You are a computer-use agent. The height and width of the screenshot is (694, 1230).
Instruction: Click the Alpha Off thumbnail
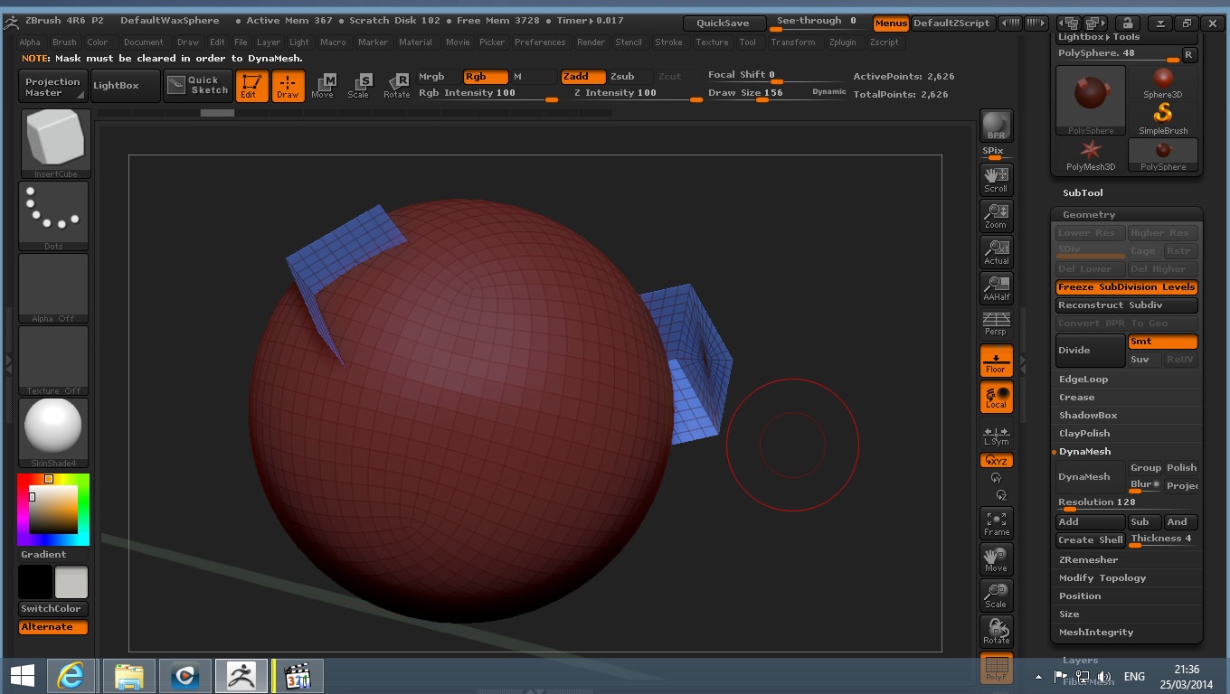[x=54, y=288]
